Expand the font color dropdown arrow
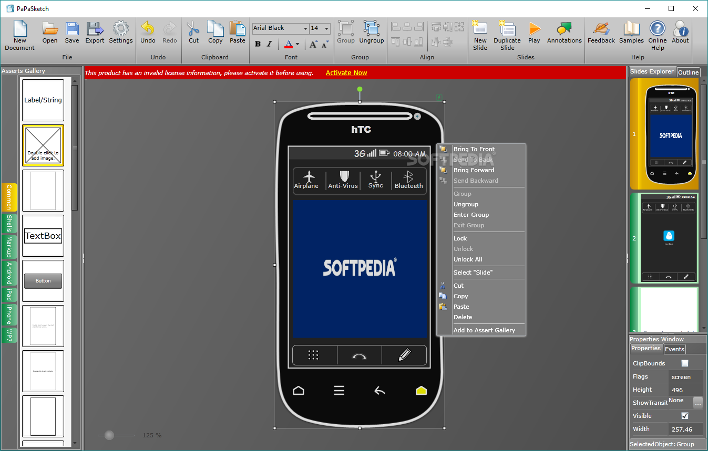 297,44
